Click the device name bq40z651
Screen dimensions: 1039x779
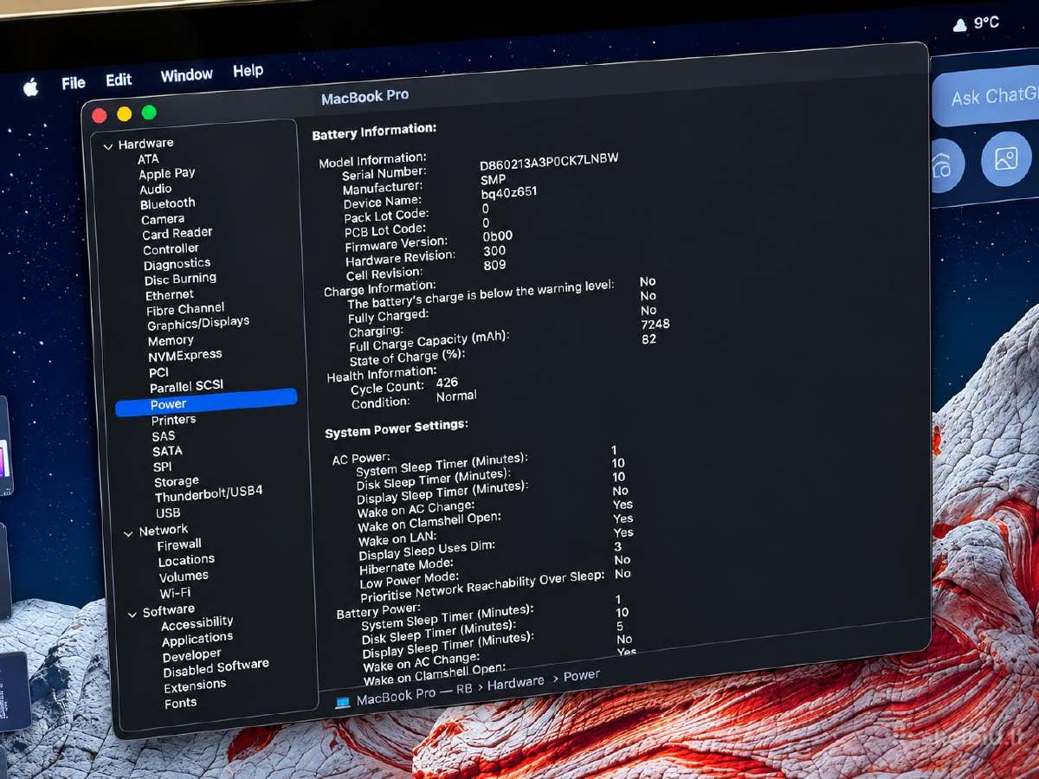tap(509, 194)
